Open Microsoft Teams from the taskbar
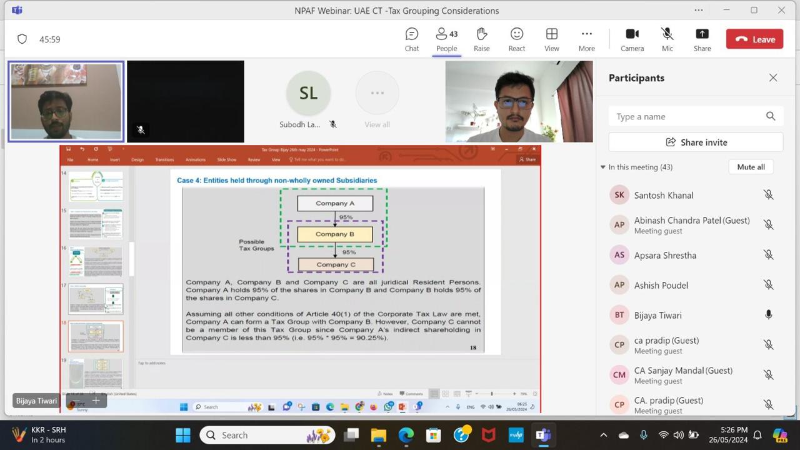This screenshot has height=450, width=800. pyautogui.click(x=543, y=435)
